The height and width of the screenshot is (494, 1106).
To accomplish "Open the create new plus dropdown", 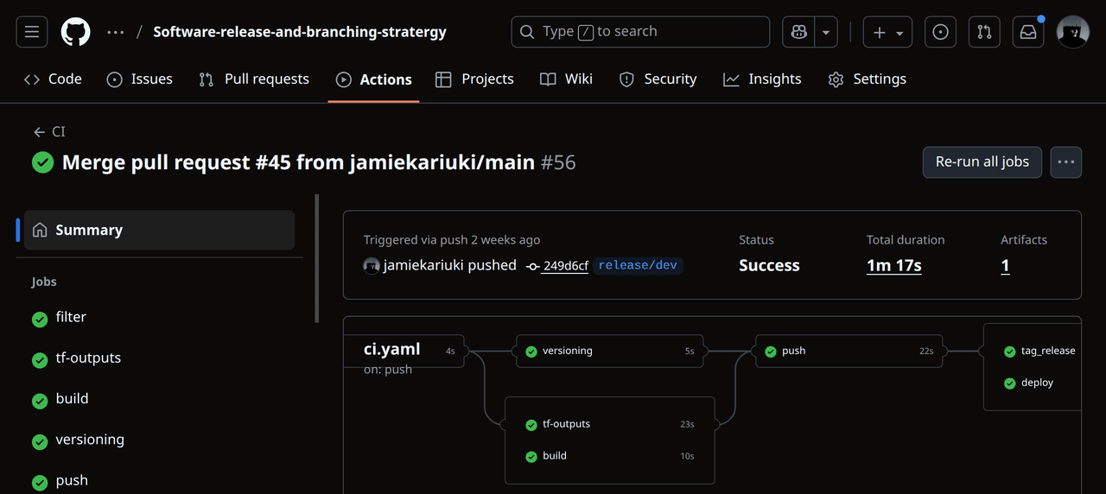I will [887, 32].
